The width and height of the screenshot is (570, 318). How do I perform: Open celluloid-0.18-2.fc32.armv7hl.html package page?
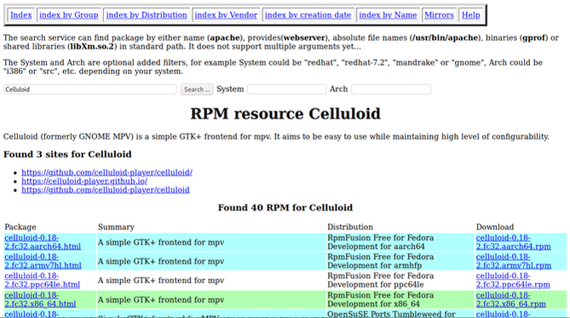click(43, 261)
